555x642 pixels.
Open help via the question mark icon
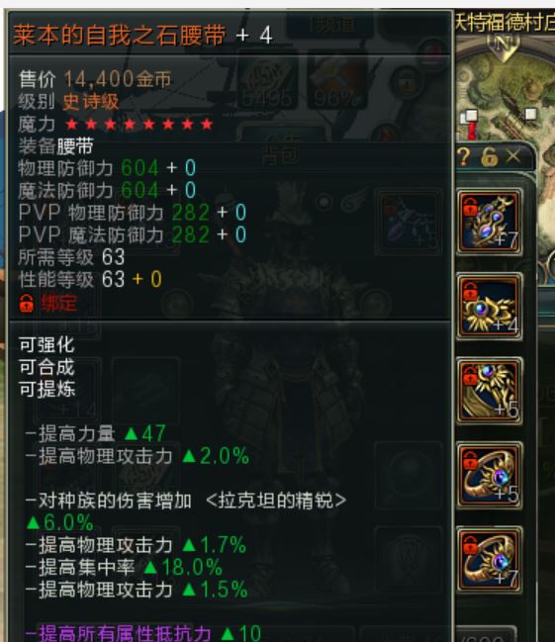[463, 157]
